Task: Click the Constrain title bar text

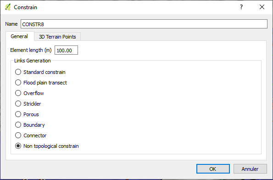Action: (25, 7)
